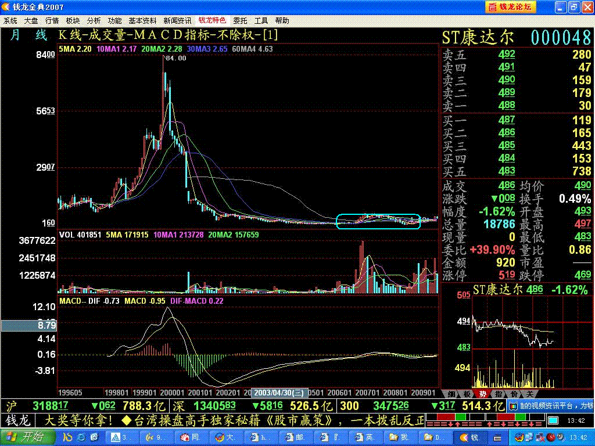Open the 工具 menu
This screenshot has width=595, height=446.
261,21
